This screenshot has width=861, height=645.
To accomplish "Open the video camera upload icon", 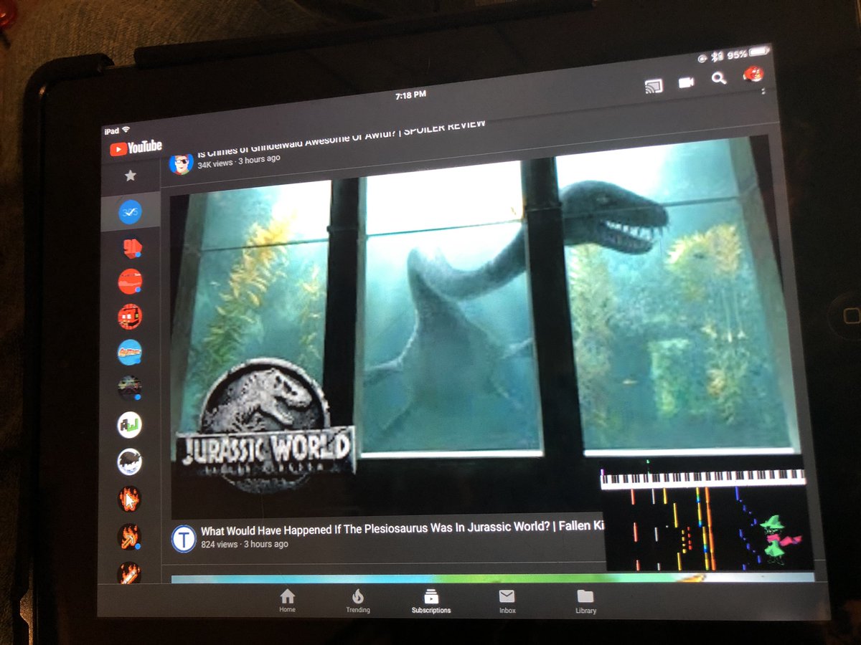I will point(687,83).
